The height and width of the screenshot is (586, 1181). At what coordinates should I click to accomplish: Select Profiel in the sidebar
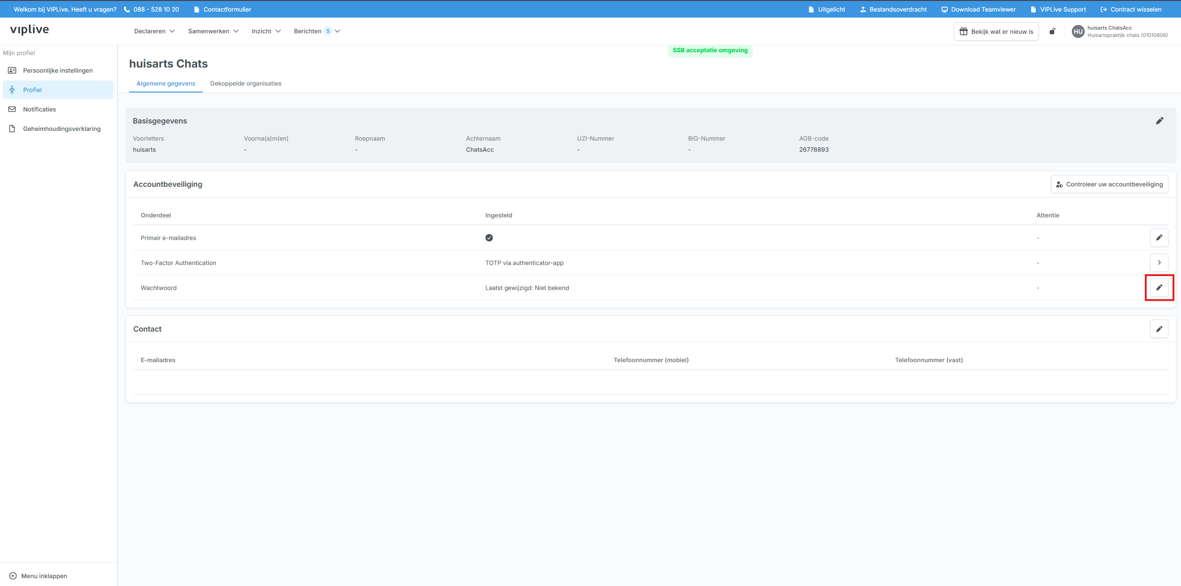58,90
